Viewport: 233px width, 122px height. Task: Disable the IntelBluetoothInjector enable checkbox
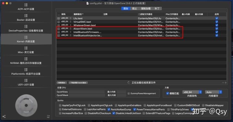pos(216,36)
